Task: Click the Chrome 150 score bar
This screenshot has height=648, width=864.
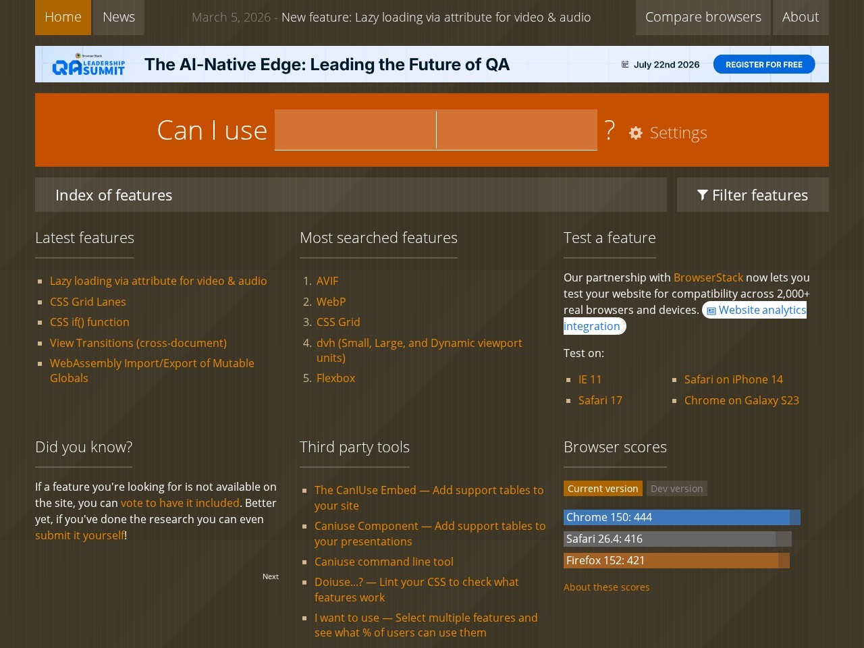Action: [682, 517]
